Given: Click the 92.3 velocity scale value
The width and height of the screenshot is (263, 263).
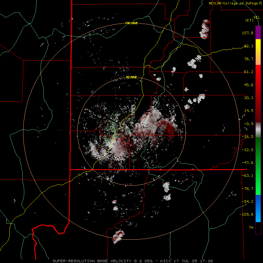Looking at the screenshot, I should (249, 46).
